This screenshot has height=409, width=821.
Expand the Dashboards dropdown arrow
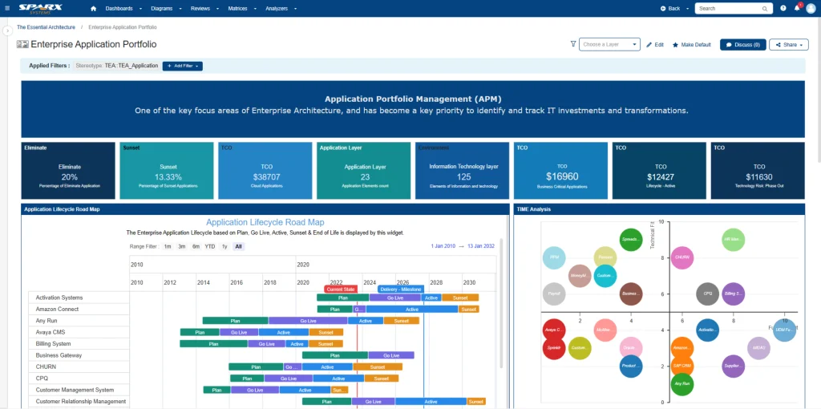click(x=140, y=9)
